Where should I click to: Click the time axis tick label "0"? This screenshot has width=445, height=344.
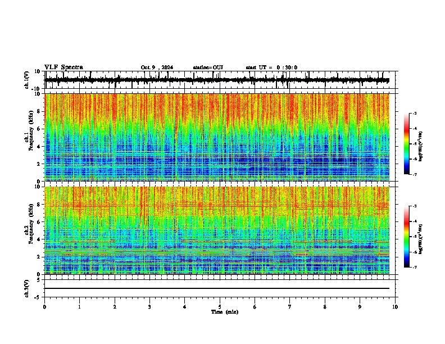(44, 307)
